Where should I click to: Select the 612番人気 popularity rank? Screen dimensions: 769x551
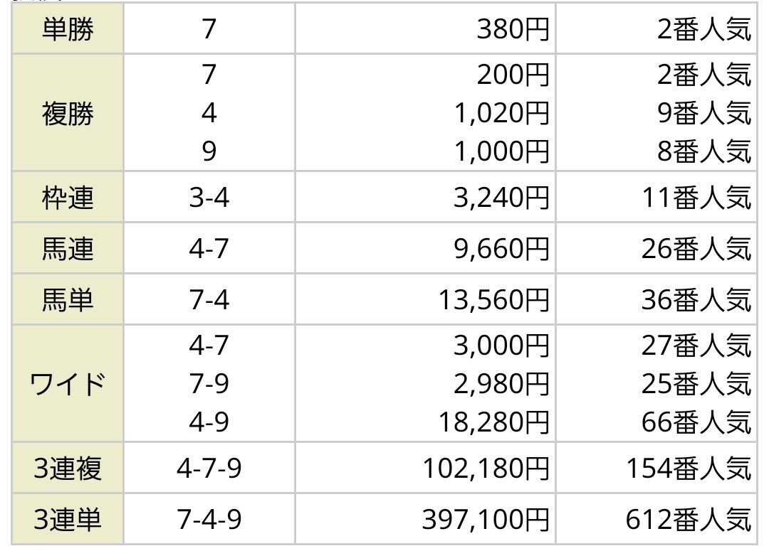click(688, 521)
